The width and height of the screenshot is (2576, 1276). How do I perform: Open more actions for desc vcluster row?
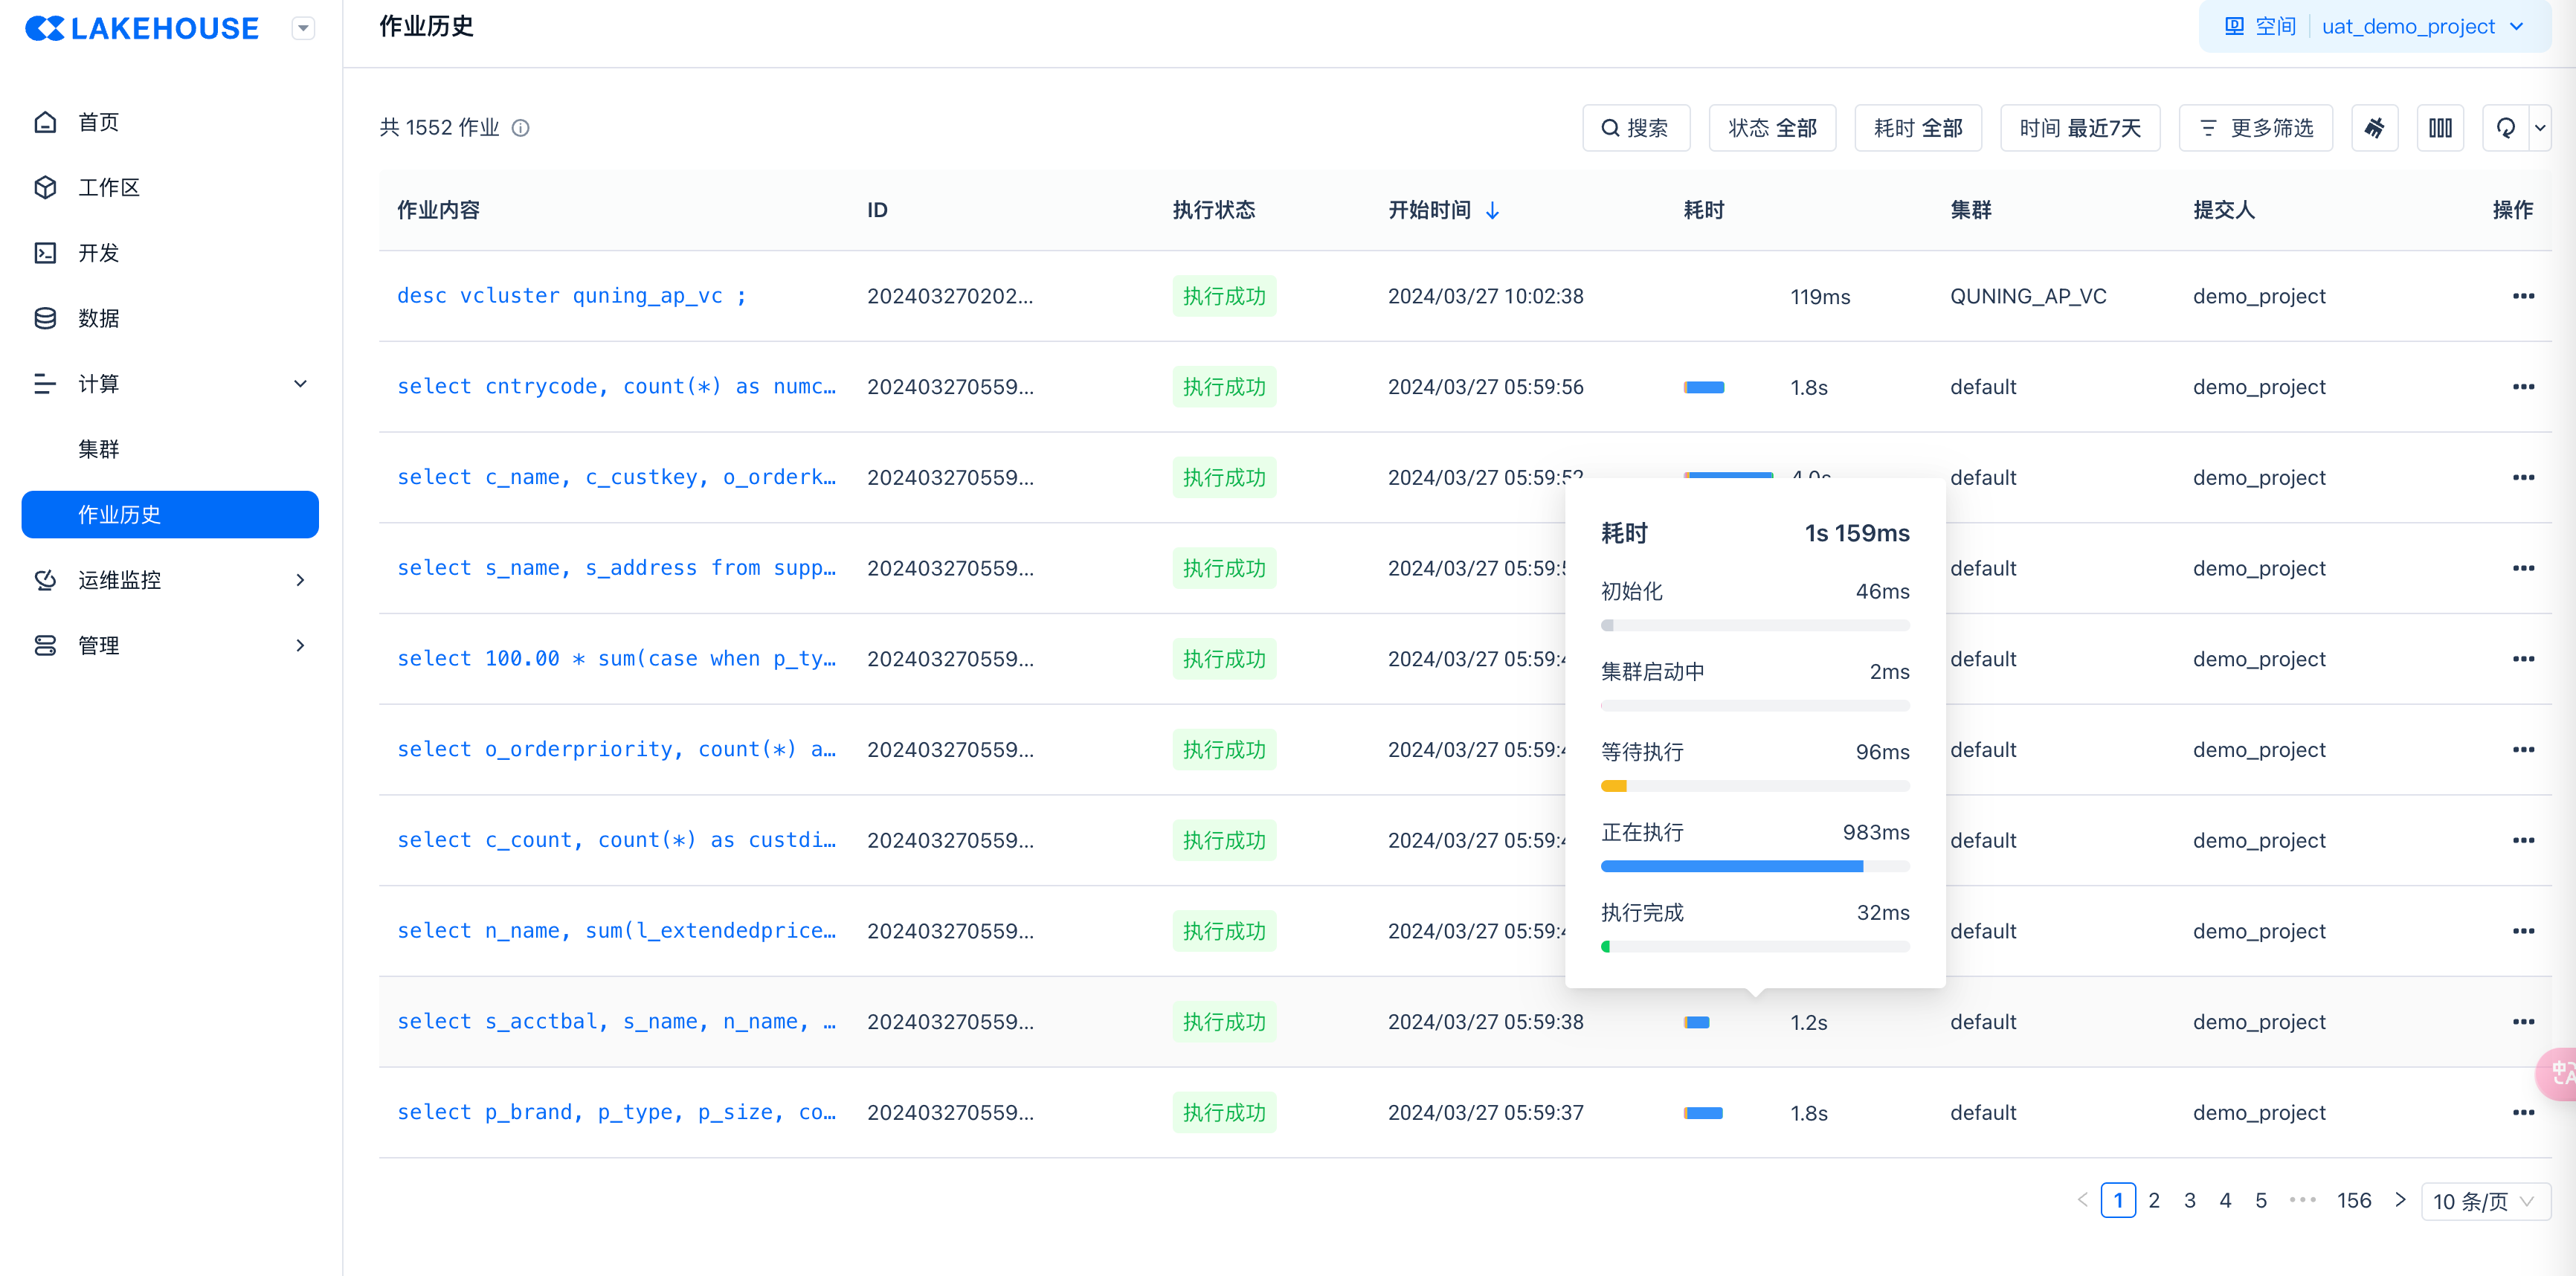coord(2523,296)
